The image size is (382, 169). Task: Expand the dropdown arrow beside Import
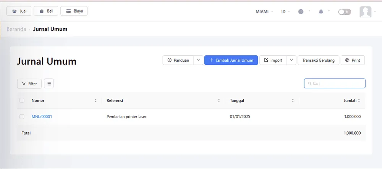[291, 60]
